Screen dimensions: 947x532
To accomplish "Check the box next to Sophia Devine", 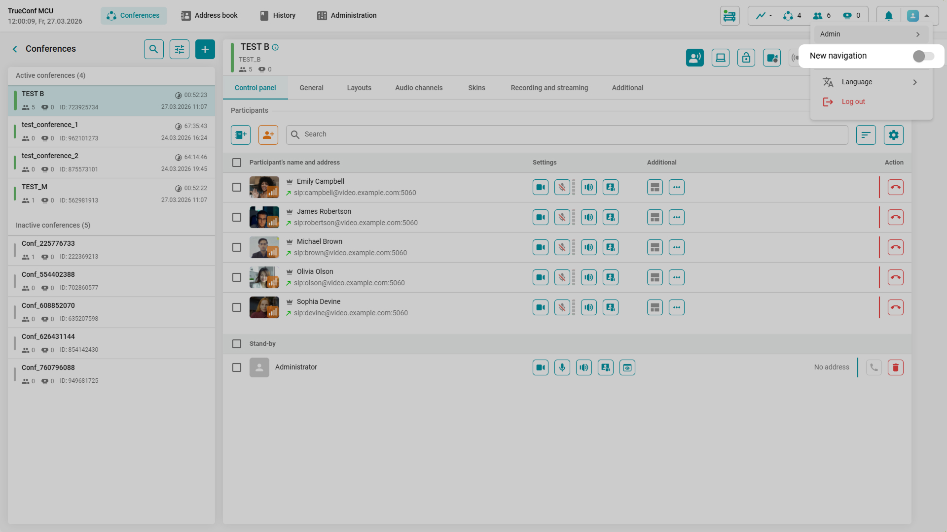I will [237, 307].
